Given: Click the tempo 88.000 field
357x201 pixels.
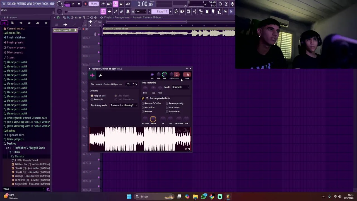Looking at the screenshot, I should pos(94,4).
